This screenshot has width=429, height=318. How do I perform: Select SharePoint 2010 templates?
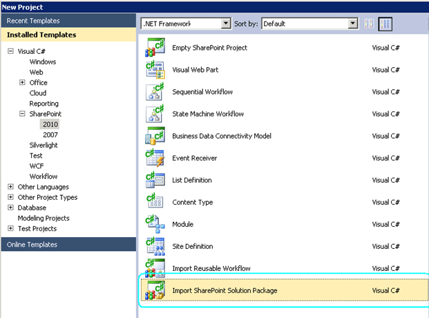[x=50, y=124]
